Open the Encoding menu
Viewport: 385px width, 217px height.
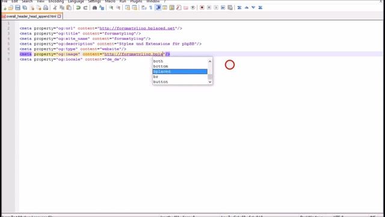[x=56, y=1]
